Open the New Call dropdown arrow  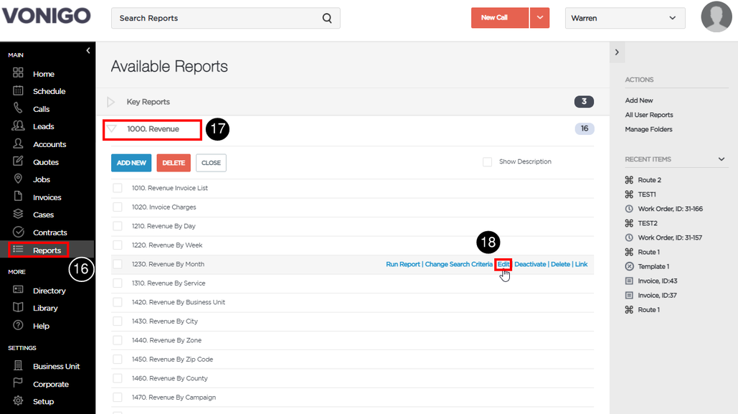539,18
